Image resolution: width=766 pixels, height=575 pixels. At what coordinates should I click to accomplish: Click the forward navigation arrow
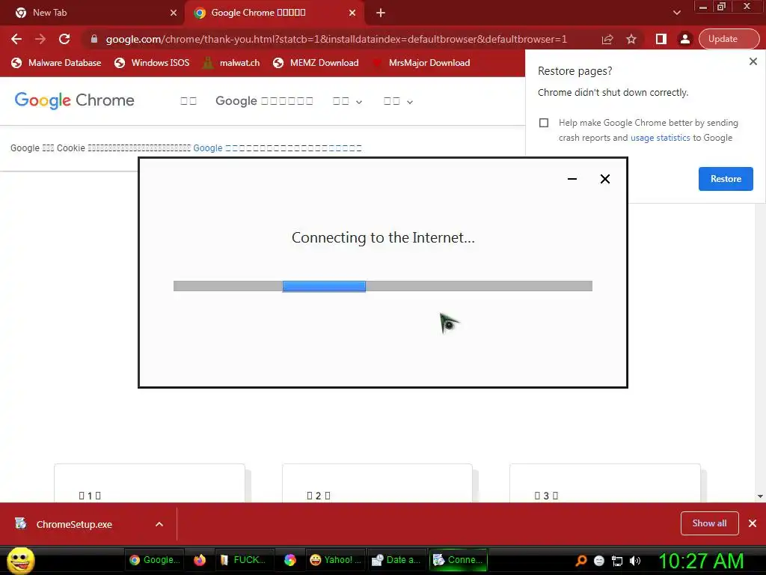[x=40, y=39]
